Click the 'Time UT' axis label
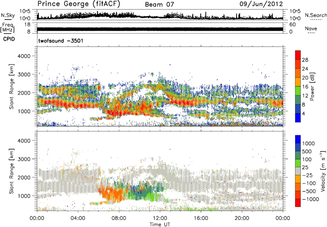Screen dimensions: 327x227 [x=160, y=225]
